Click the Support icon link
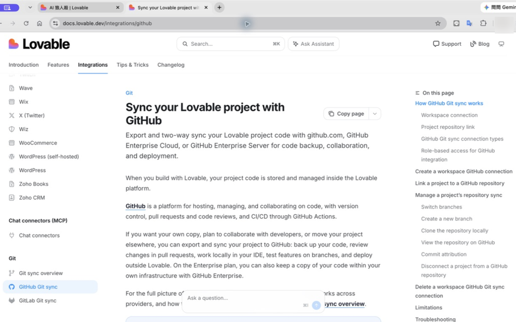 click(x=447, y=44)
